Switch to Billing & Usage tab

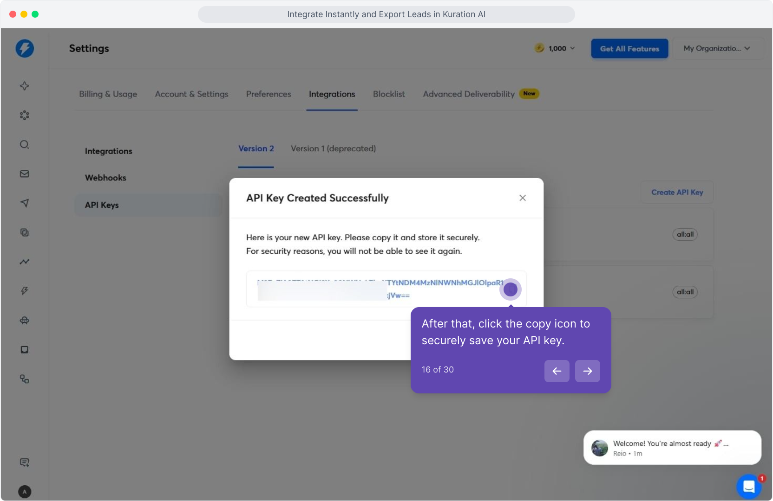coord(108,94)
